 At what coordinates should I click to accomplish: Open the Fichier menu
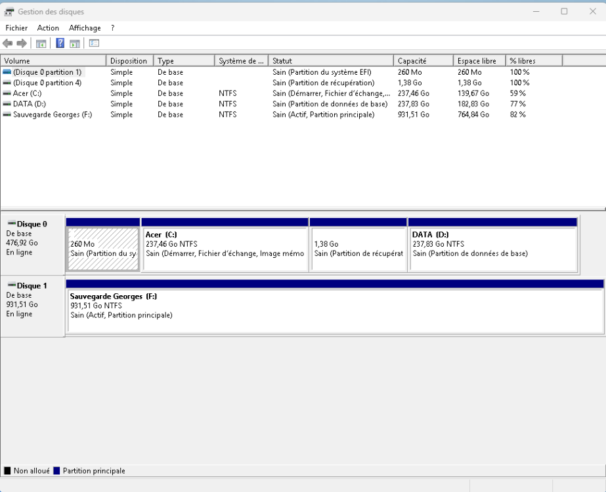tap(16, 28)
